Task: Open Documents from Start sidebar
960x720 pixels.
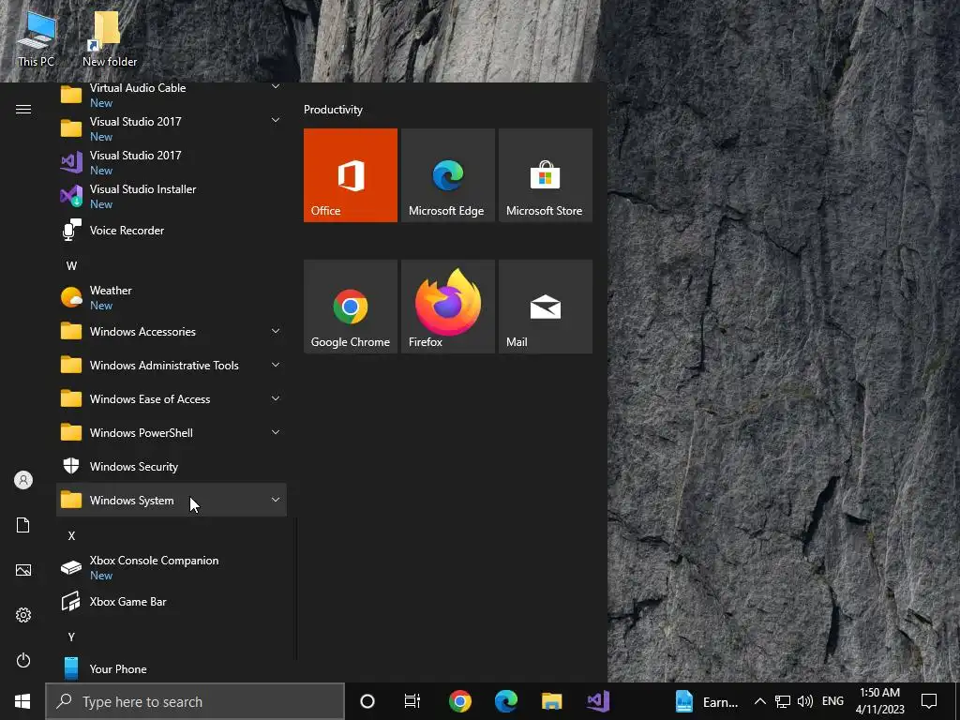Action: tap(23, 525)
